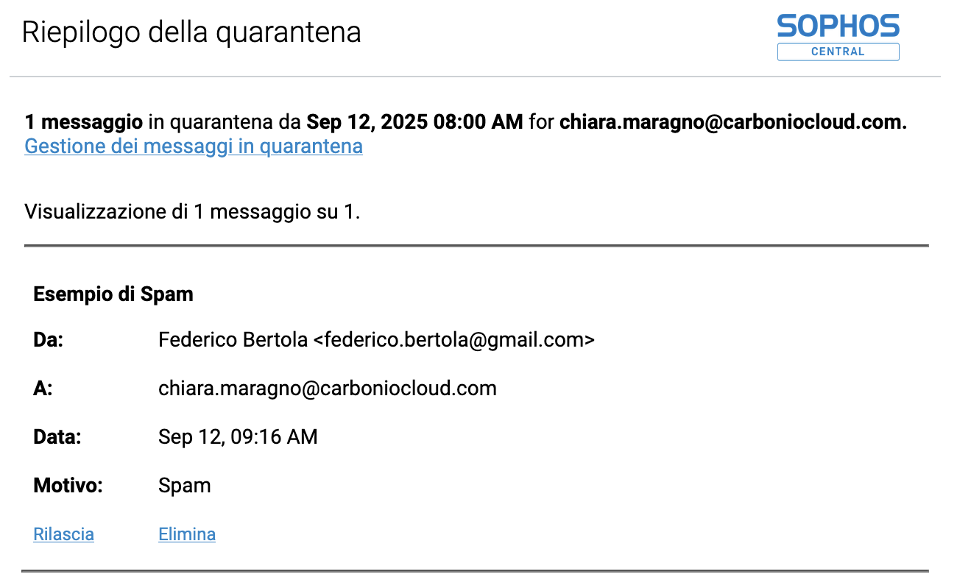Select the Sep 12, 2025 08:00 AM timestamp
Image resolution: width=957 pixels, height=577 pixels.
tap(414, 121)
